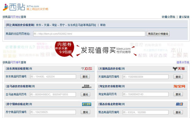Click the Taobao logo icon
Viewport: 192px width, 118px height.
pyautogui.click(x=179, y=86)
